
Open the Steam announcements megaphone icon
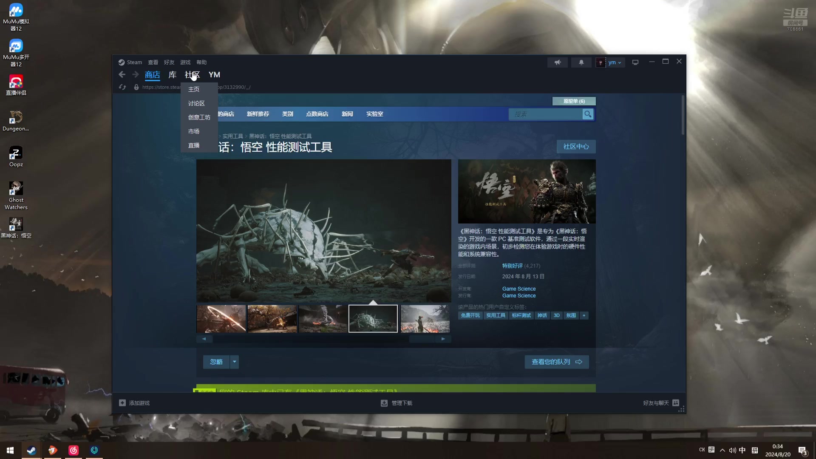558,62
